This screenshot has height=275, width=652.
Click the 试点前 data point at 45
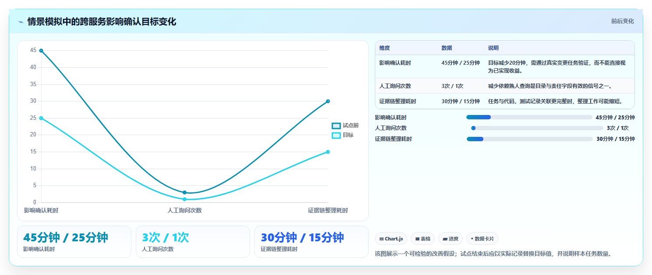tap(41, 51)
